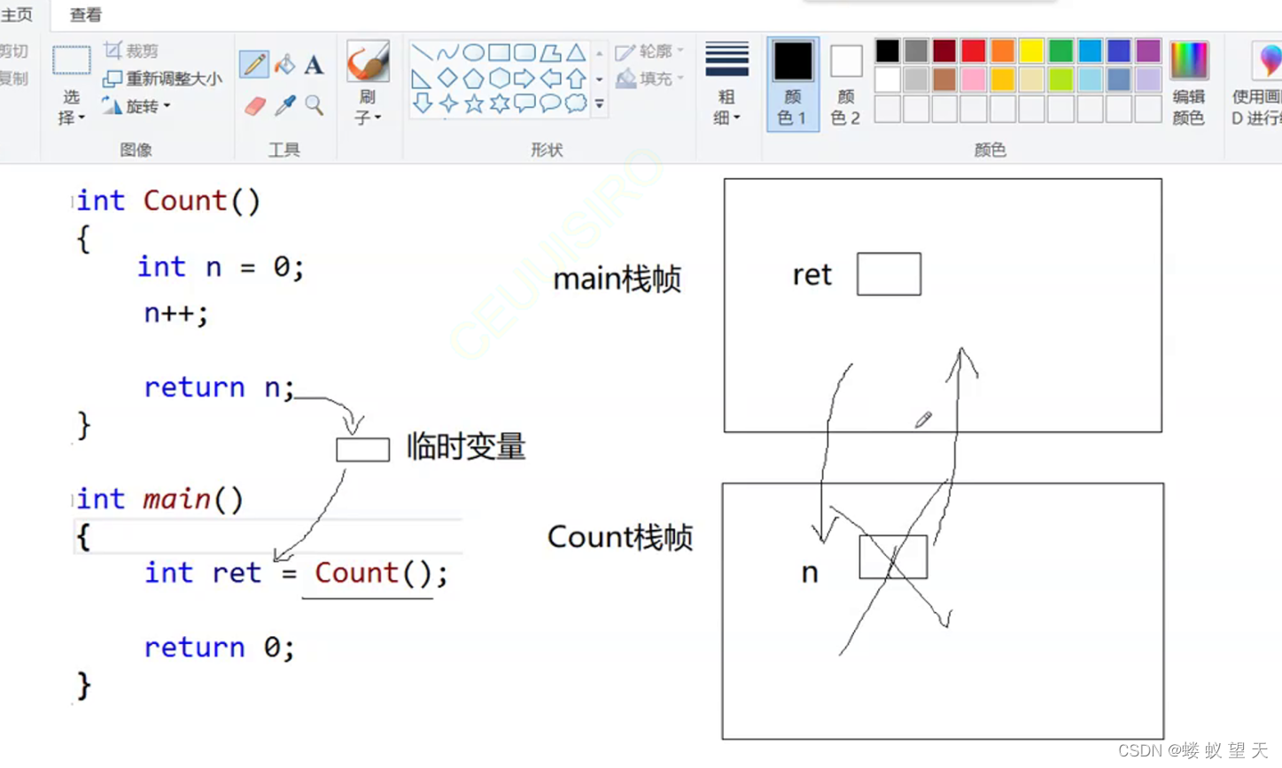This screenshot has height=768, width=1282.
Task: Click 重新调整大小 resize button
Action: [163, 79]
